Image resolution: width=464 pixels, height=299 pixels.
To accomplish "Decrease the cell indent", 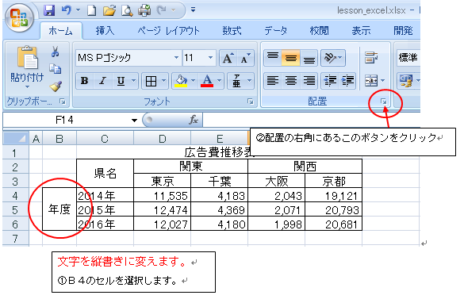I will pos(329,81).
